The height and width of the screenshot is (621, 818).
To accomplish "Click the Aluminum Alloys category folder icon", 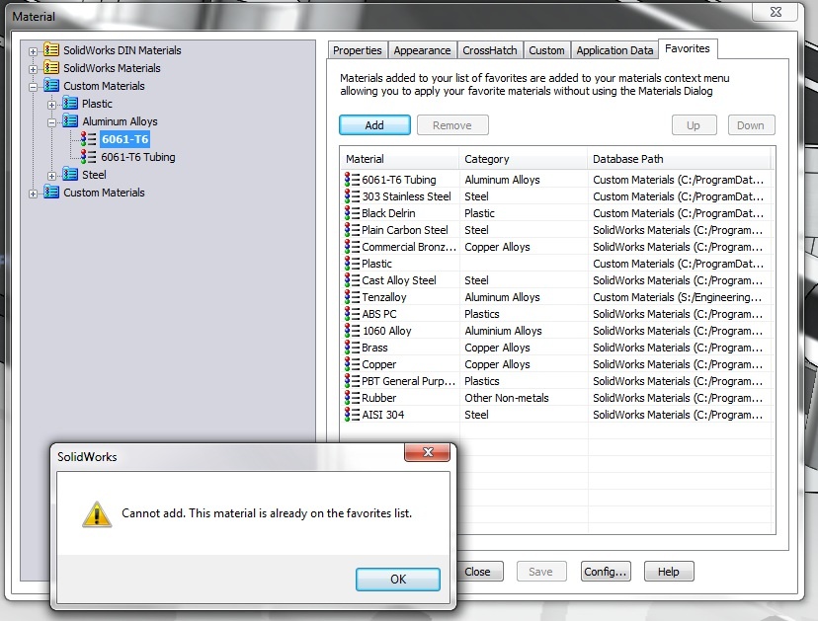I will pyautogui.click(x=70, y=121).
